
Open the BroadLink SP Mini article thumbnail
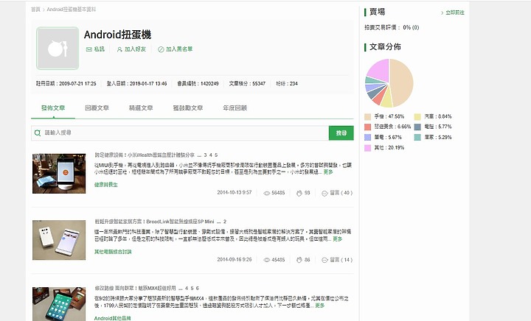tap(59, 240)
